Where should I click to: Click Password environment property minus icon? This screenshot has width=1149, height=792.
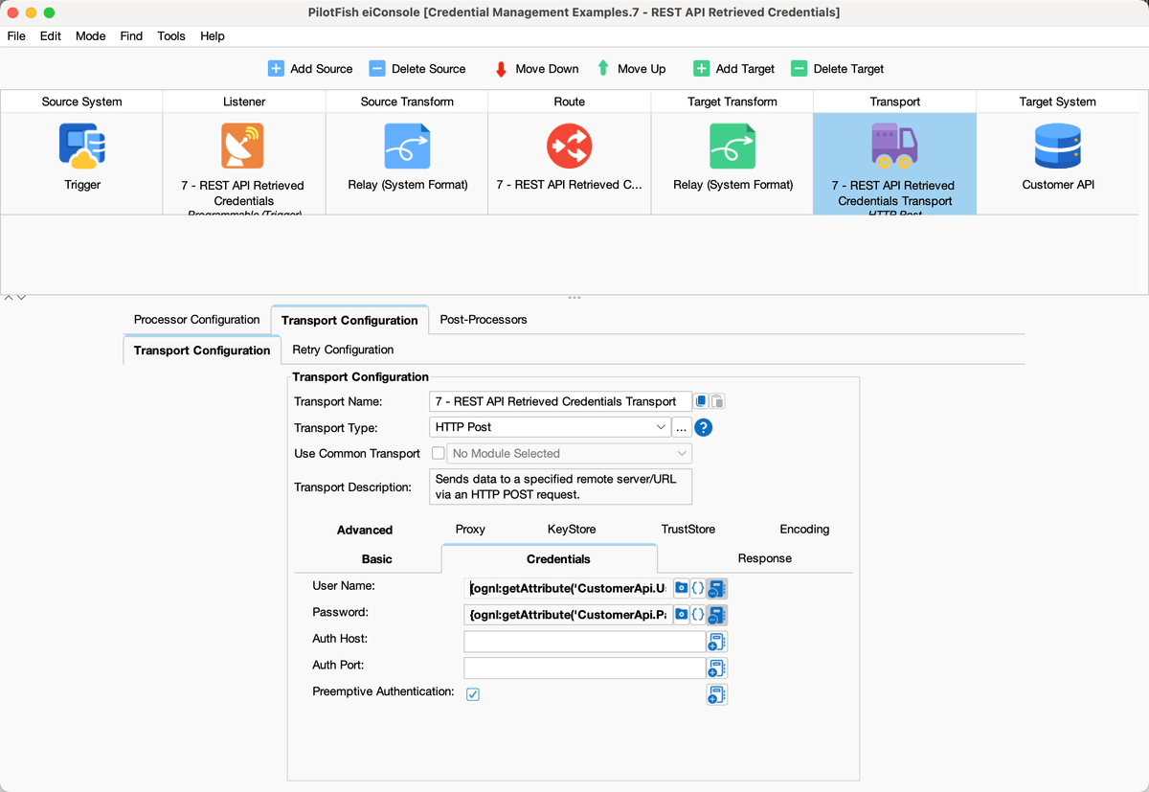click(717, 614)
